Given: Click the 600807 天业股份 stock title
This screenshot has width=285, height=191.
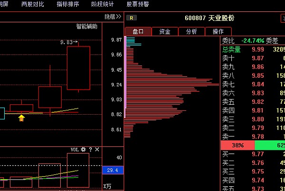Looking at the screenshot, I should click(209, 18).
